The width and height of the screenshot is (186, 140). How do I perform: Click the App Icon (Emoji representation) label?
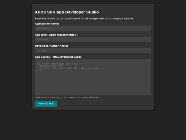tap(56, 35)
